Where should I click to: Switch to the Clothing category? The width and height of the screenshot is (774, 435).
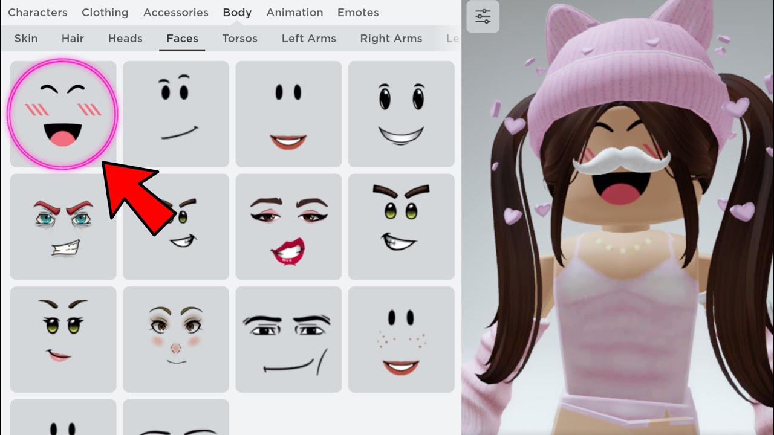tap(105, 13)
